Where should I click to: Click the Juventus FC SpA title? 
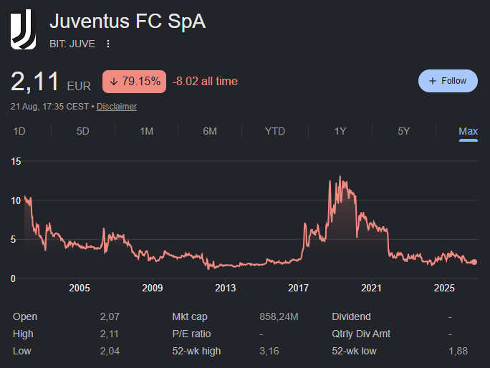[x=128, y=21]
